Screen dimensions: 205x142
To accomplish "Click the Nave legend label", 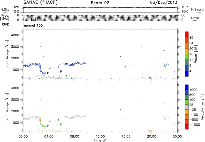I will click(x=195, y=18).
